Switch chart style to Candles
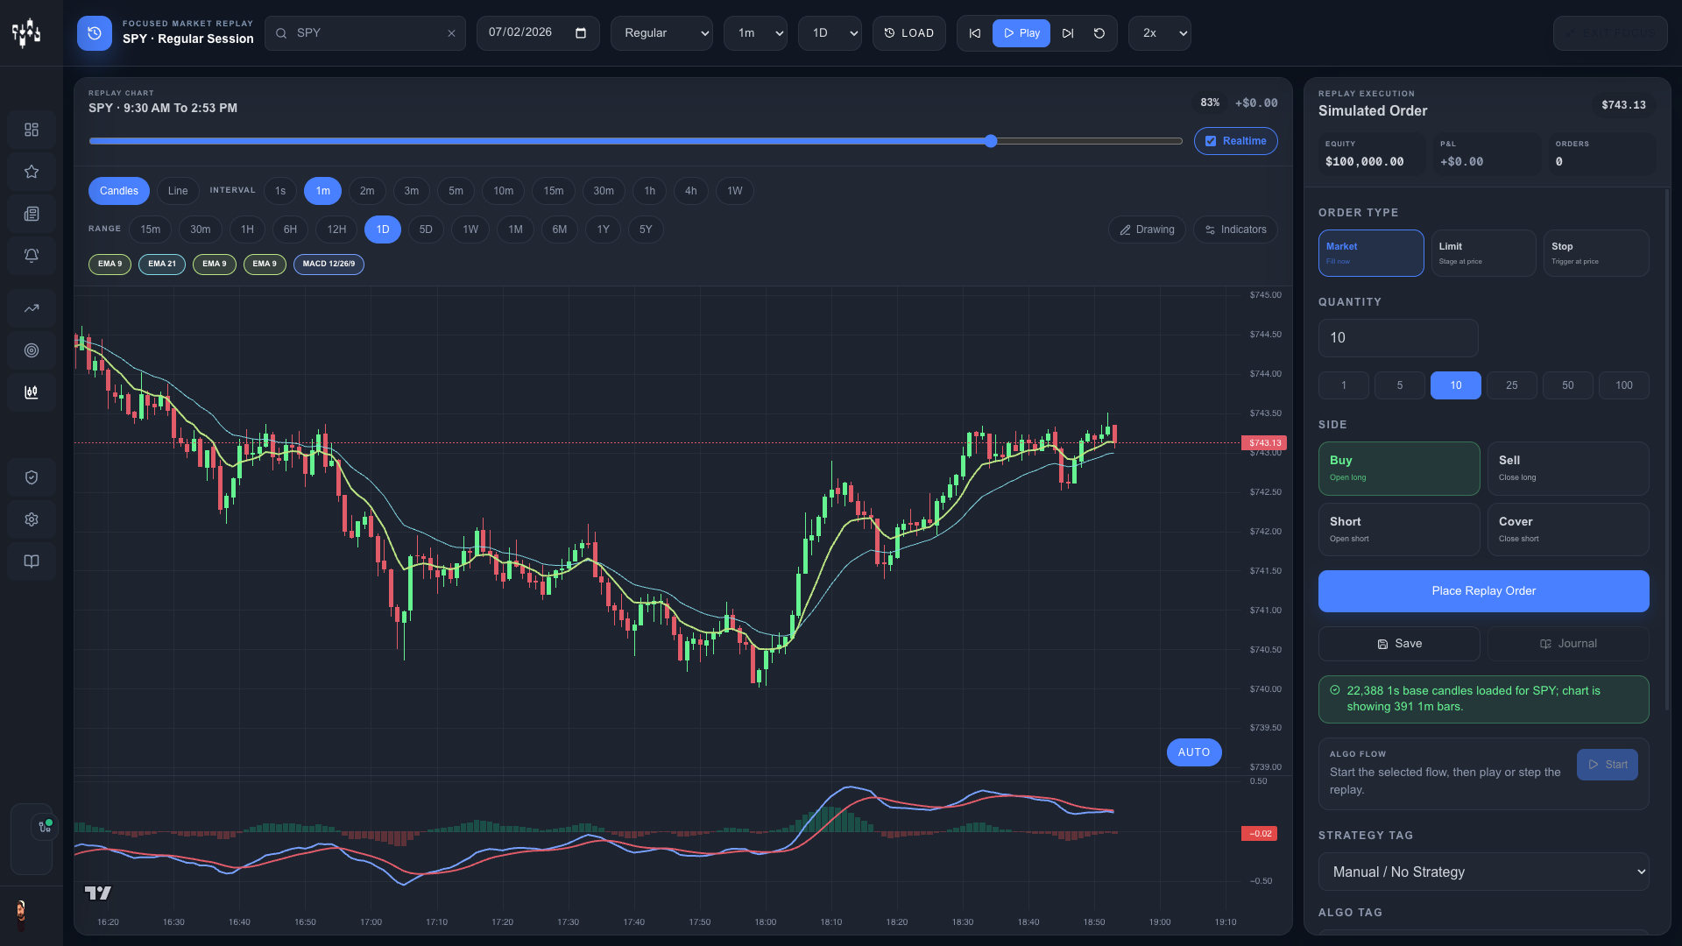The image size is (1682, 946). pyautogui.click(x=119, y=191)
